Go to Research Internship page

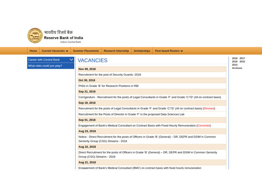pyautogui.click(x=117, y=51)
